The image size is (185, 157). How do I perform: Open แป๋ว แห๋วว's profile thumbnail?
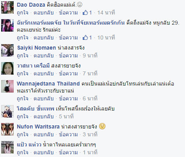pos(7,147)
